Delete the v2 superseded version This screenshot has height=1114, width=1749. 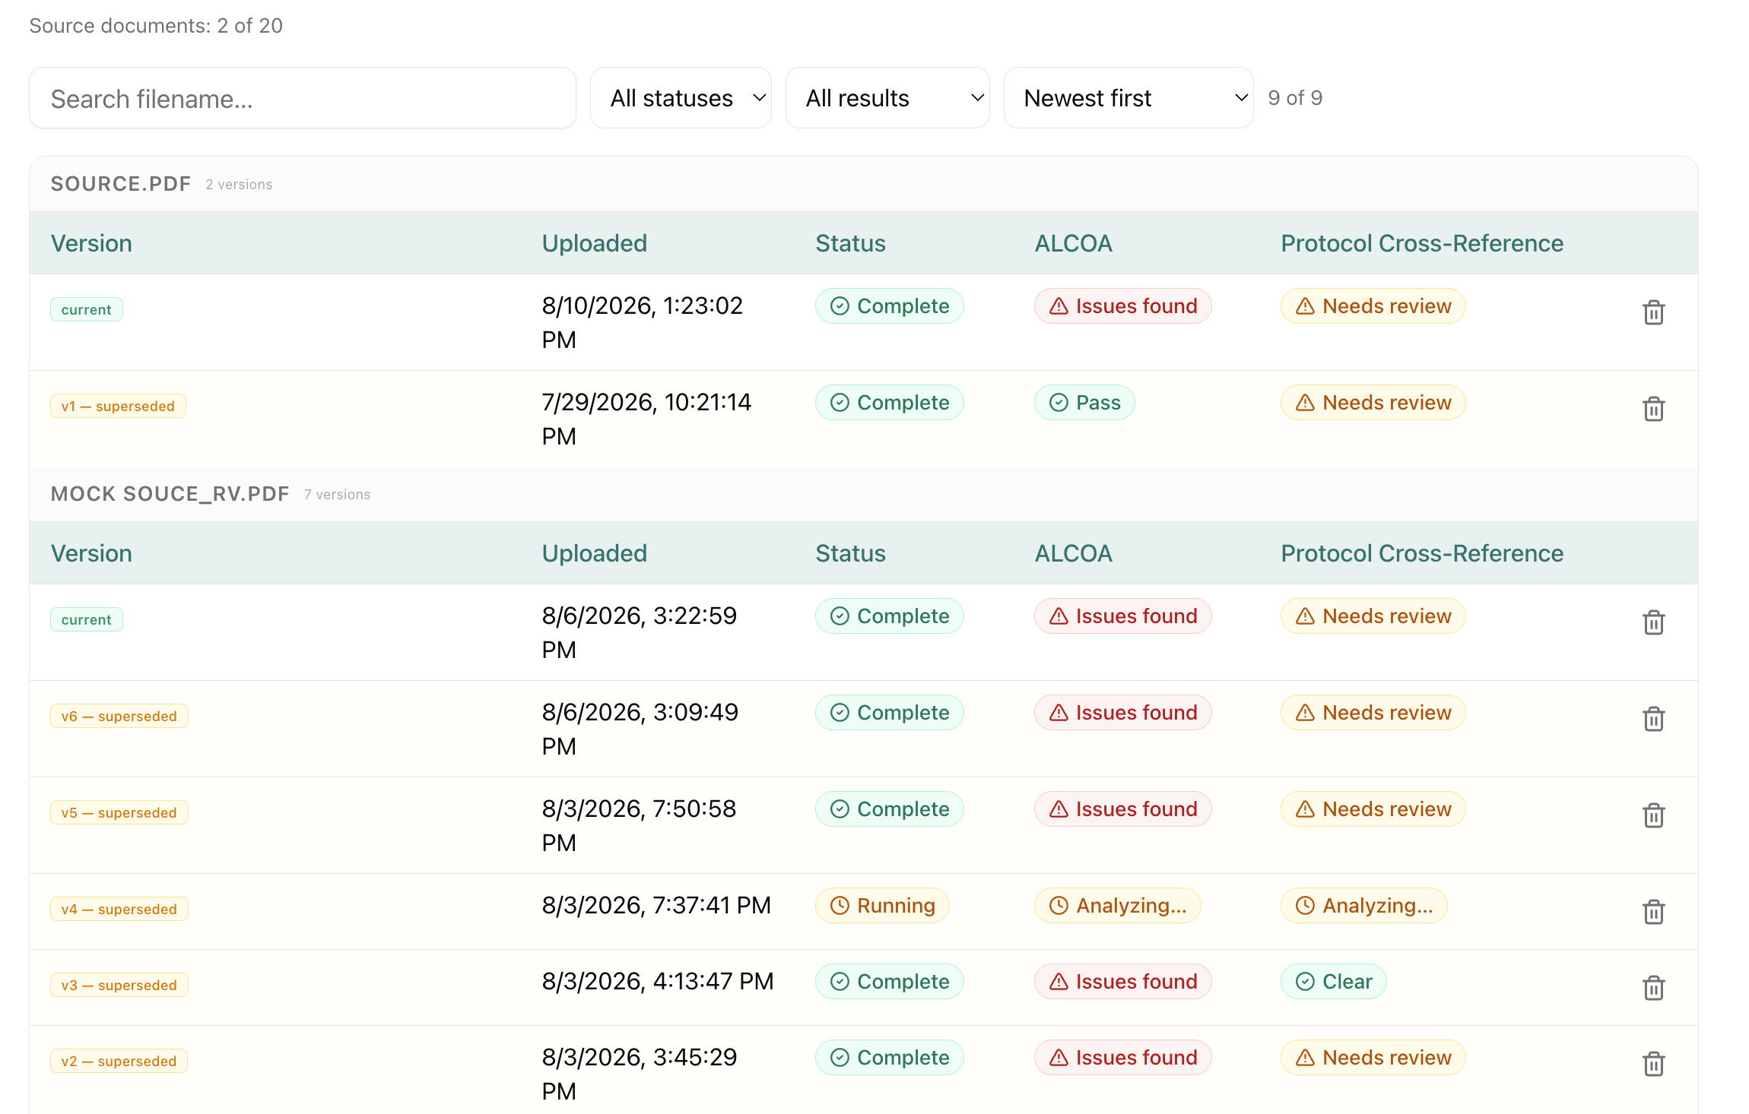pyautogui.click(x=1653, y=1064)
